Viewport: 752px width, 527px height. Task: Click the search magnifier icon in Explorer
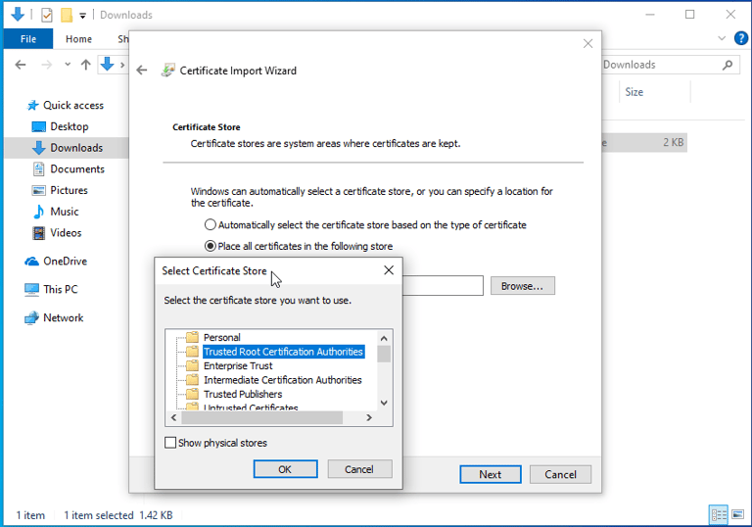tap(728, 65)
